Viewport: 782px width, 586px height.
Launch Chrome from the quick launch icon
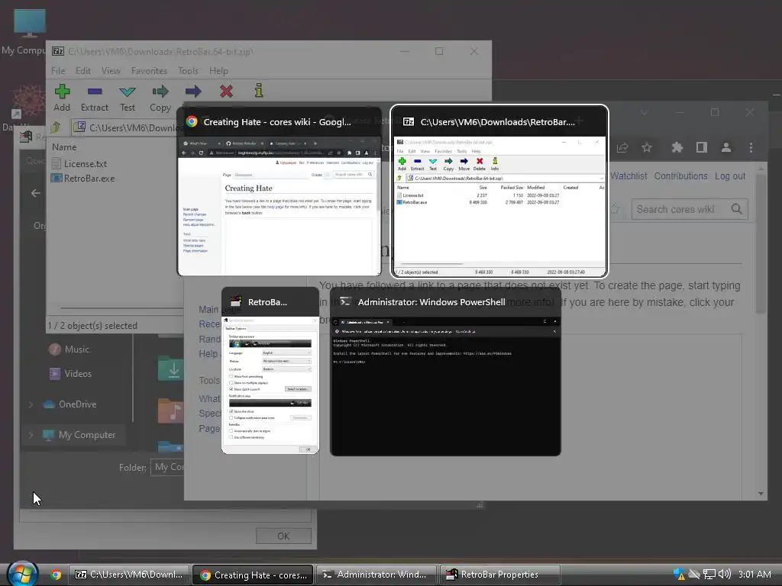[56, 575]
